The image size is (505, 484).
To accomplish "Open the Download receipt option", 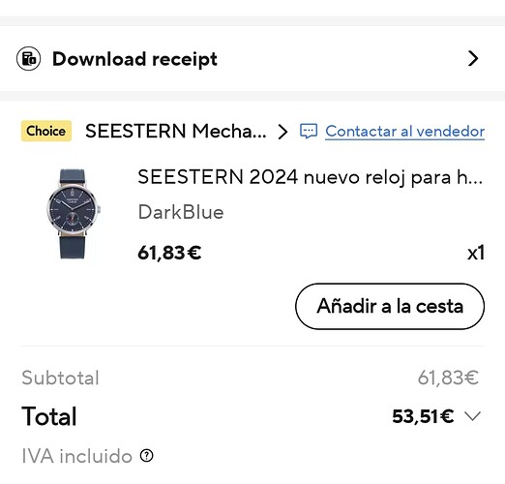I will tap(252, 59).
